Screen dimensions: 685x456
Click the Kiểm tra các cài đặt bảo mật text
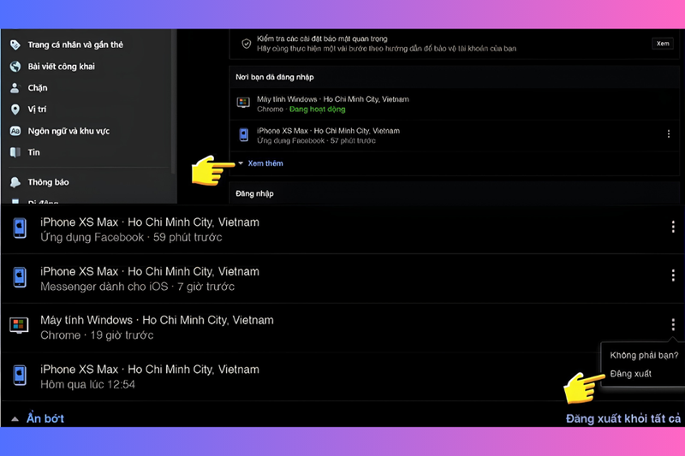coord(322,38)
